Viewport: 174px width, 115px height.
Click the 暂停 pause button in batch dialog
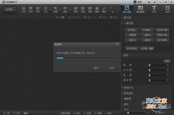96,68
